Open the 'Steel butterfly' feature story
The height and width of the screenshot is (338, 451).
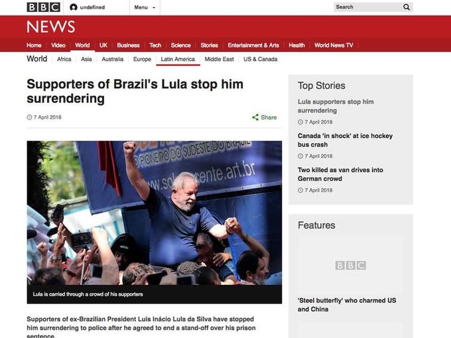tap(347, 305)
